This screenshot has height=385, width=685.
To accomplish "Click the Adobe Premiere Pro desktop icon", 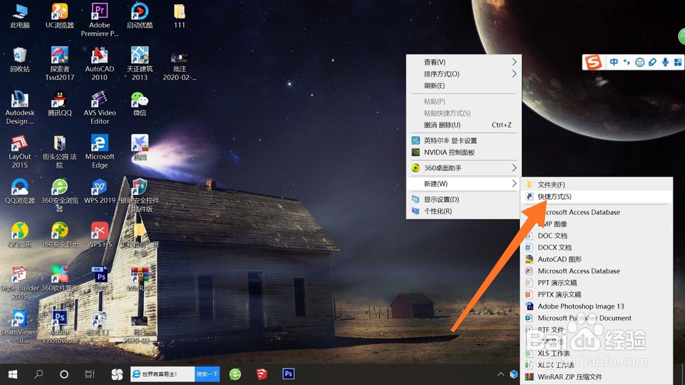I will 99,20.
